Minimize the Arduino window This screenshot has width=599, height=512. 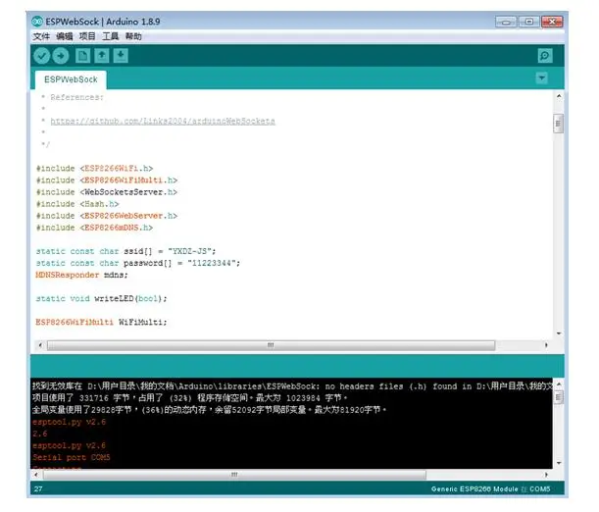(506, 22)
